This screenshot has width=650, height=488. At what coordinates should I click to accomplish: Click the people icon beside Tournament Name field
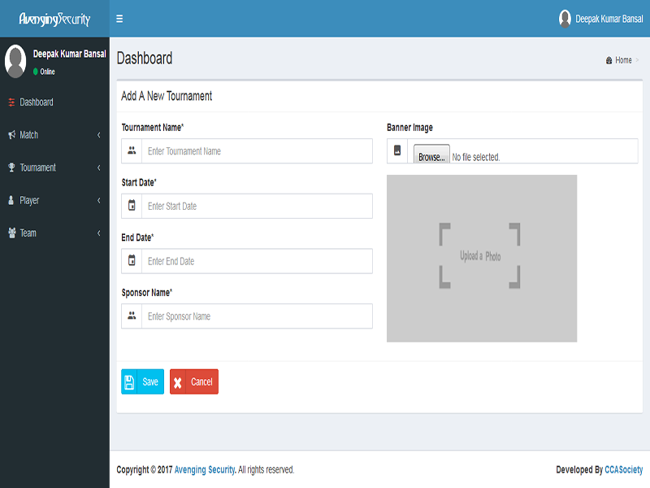[x=132, y=150]
